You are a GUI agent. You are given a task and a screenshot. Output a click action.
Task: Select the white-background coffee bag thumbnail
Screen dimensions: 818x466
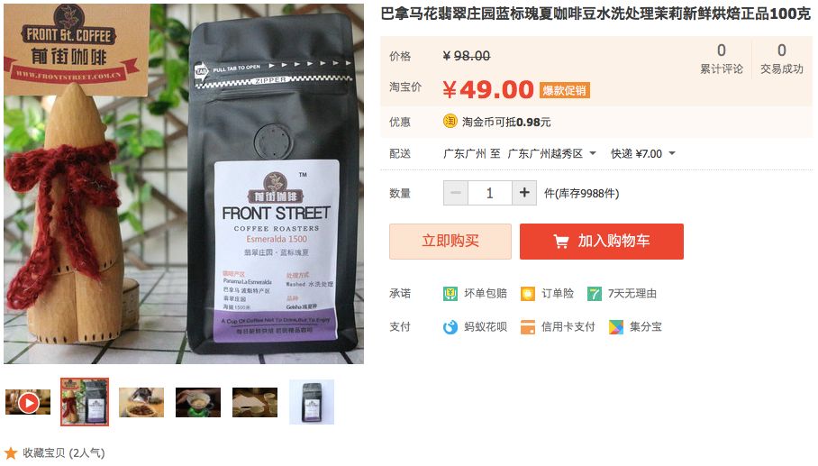pyautogui.click(x=312, y=402)
